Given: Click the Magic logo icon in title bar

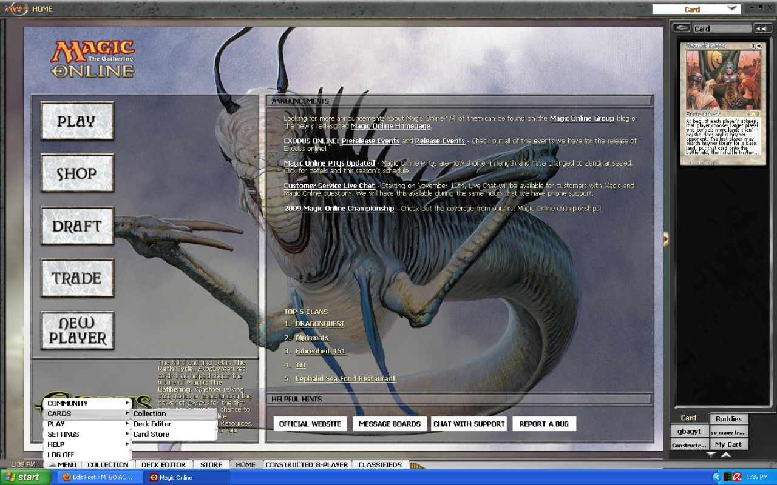Looking at the screenshot, I should pyautogui.click(x=16, y=8).
